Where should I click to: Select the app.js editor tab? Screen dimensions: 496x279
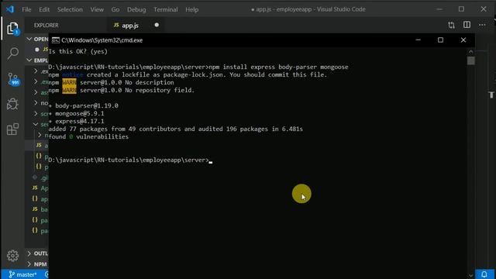[x=136, y=26]
